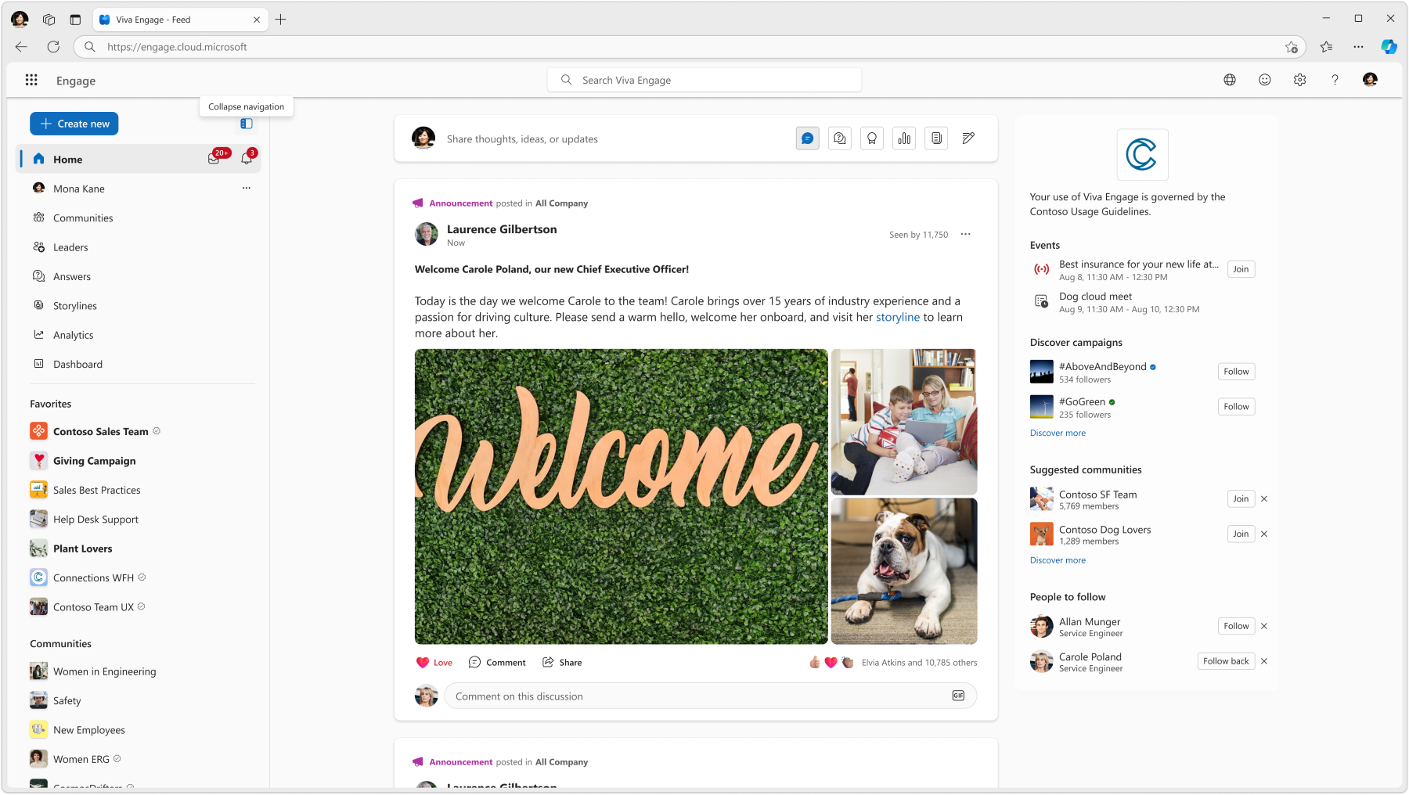Dismiss the Contoso SF Team suggestion
This screenshot has width=1409, height=795.
click(1264, 499)
